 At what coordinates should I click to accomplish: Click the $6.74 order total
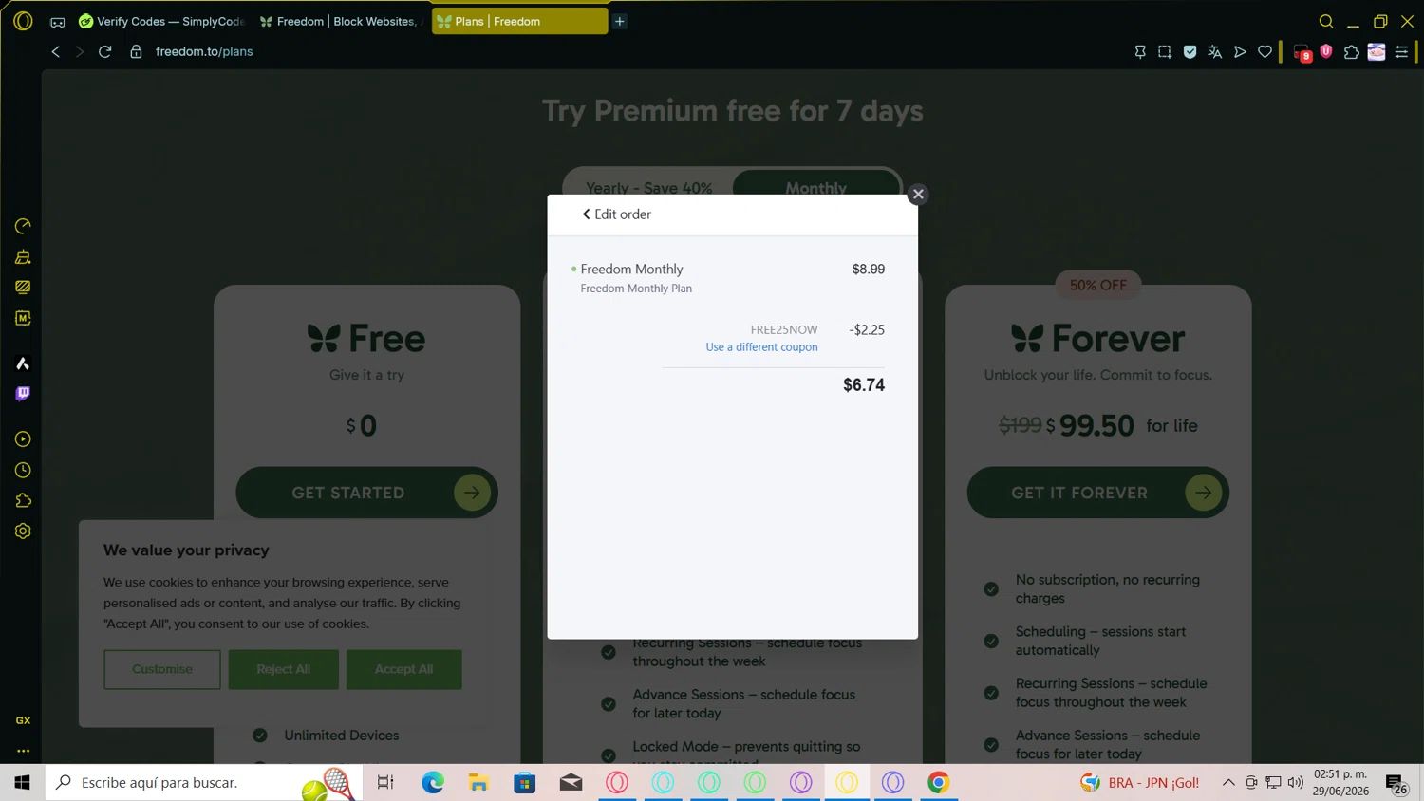(x=864, y=384)
